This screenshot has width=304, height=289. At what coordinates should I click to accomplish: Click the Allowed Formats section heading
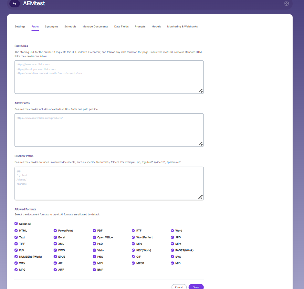coord(25,209)
